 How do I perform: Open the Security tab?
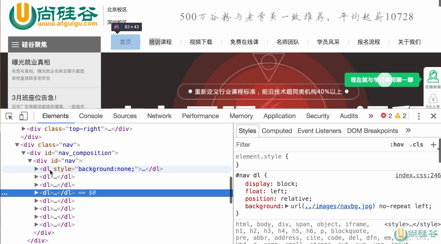coord(318,116)
